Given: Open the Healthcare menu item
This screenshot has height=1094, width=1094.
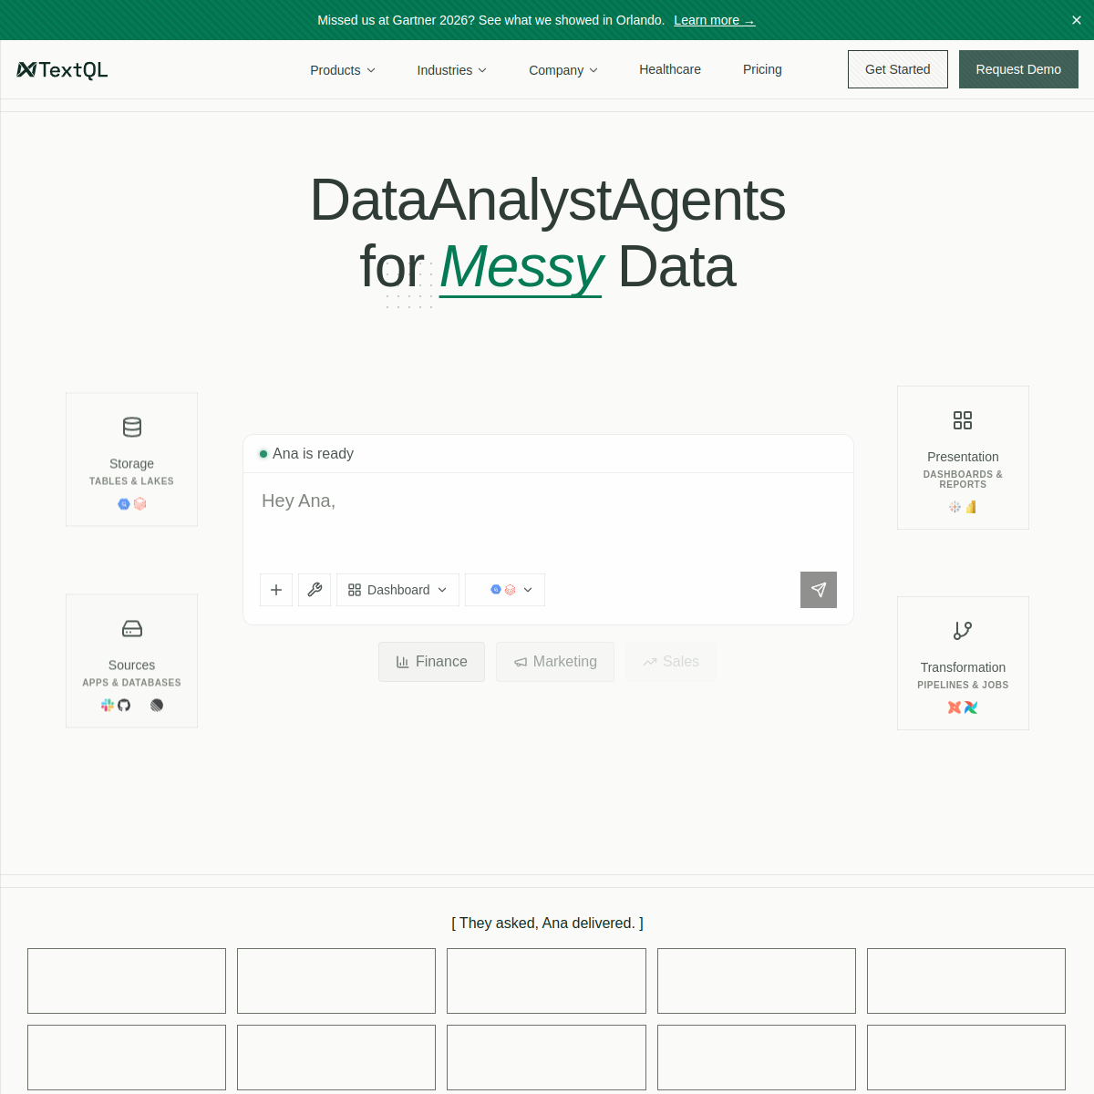Looking at the screenshot, I should click(670, 69).
